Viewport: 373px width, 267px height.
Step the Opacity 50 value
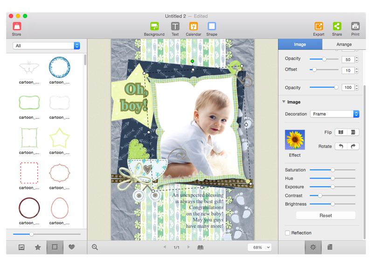(357, 59)
